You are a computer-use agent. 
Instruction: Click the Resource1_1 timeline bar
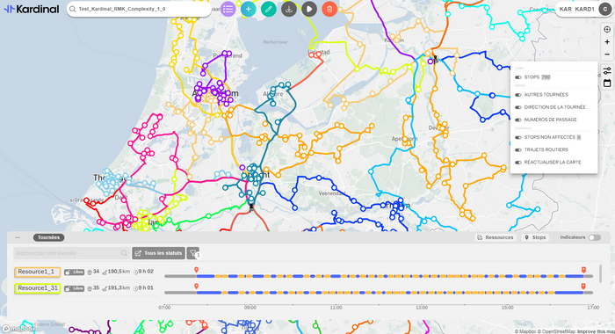pos(379,276)
